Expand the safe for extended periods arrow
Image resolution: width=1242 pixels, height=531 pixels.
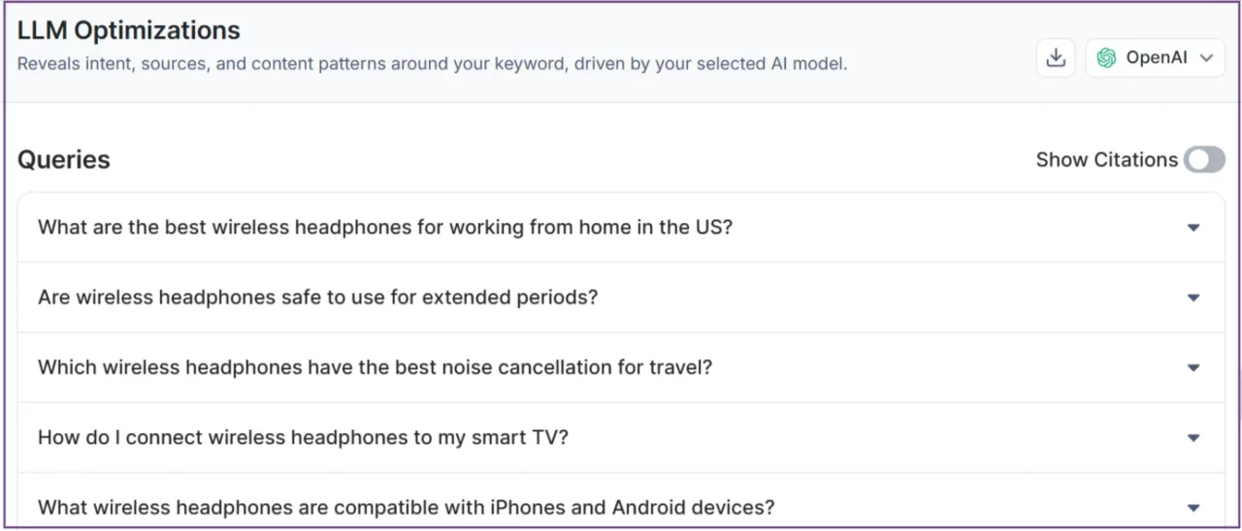[x=1193, y=297]
